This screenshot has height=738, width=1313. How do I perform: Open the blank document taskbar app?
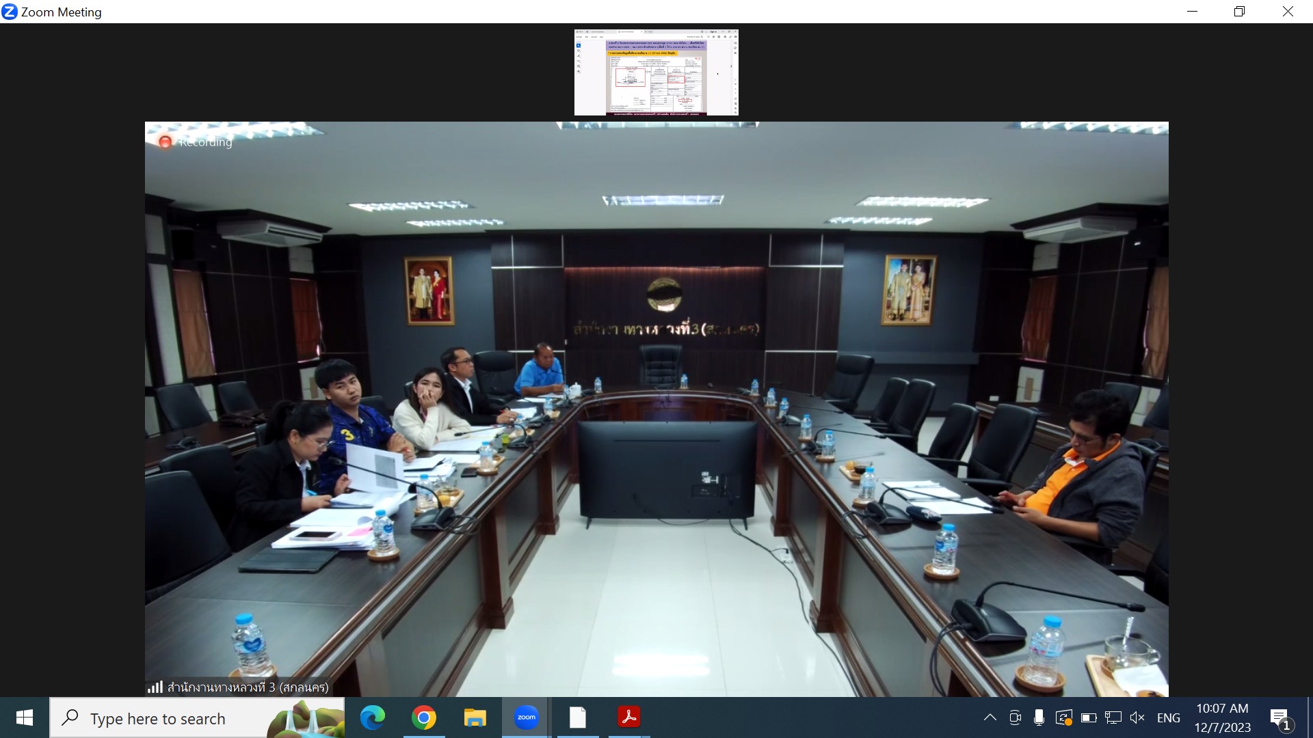pyautogui.click(x=577, y=717)
